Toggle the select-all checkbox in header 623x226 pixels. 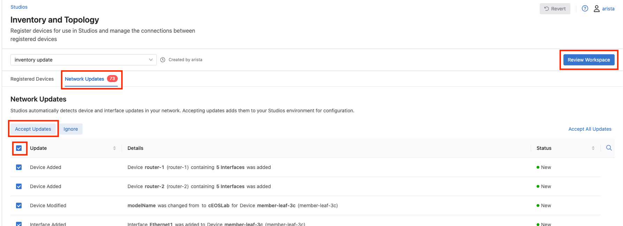click(x=19, y=148)
